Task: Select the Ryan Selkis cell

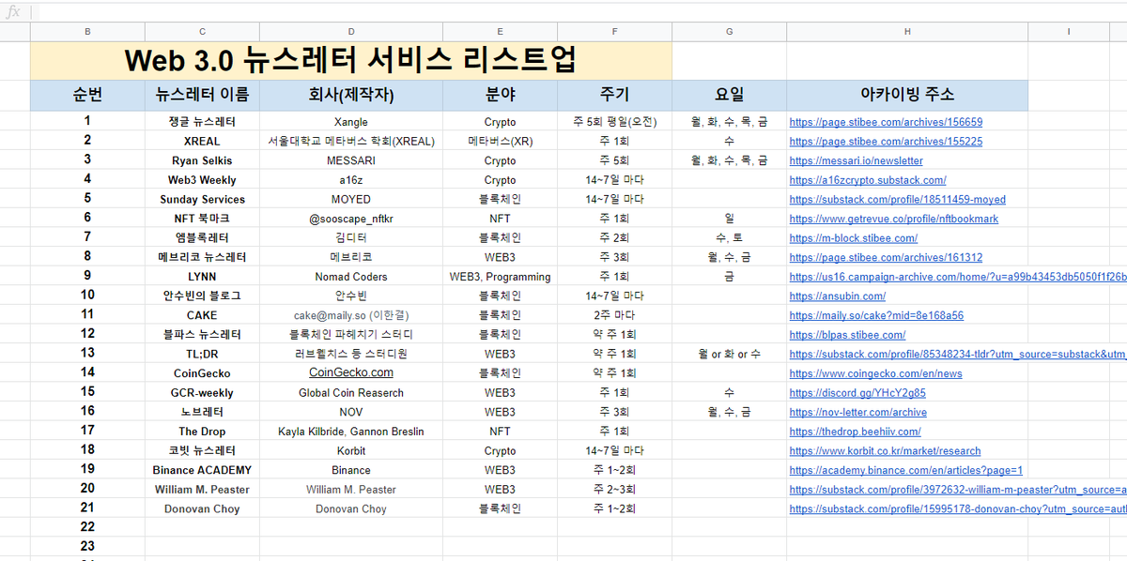Action: (202, 160)
